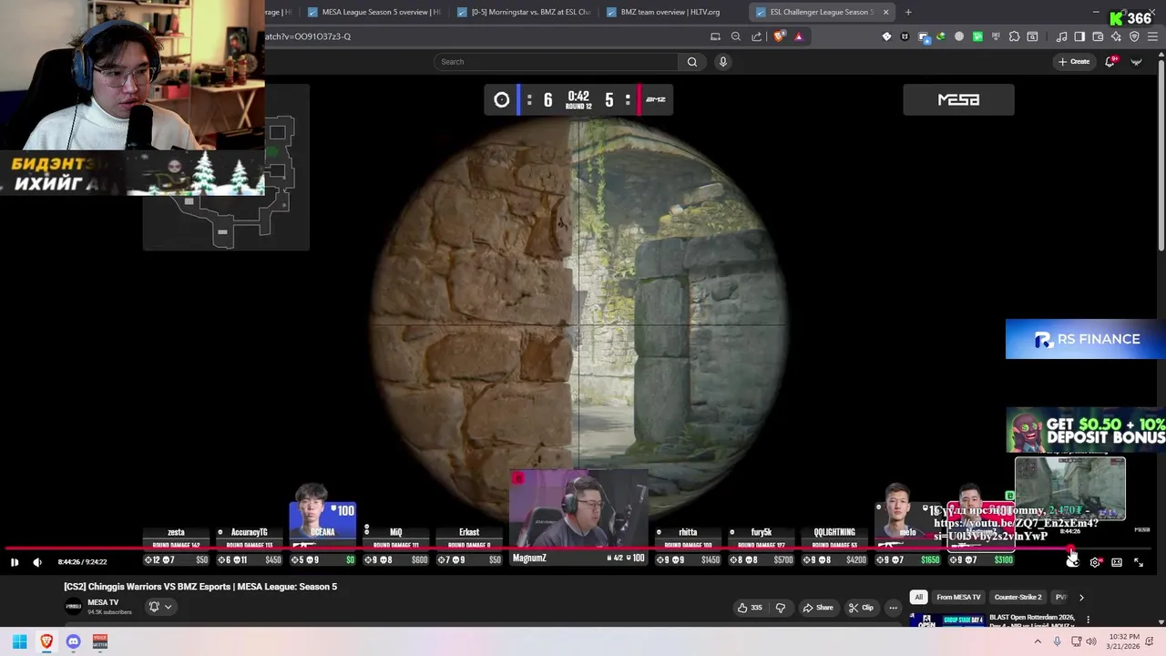
Task: Click the YouTube Search input field
Action: tap(556, 62)
